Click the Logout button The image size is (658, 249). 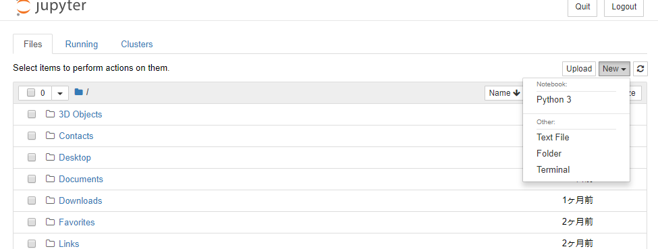tap(624, 7)
